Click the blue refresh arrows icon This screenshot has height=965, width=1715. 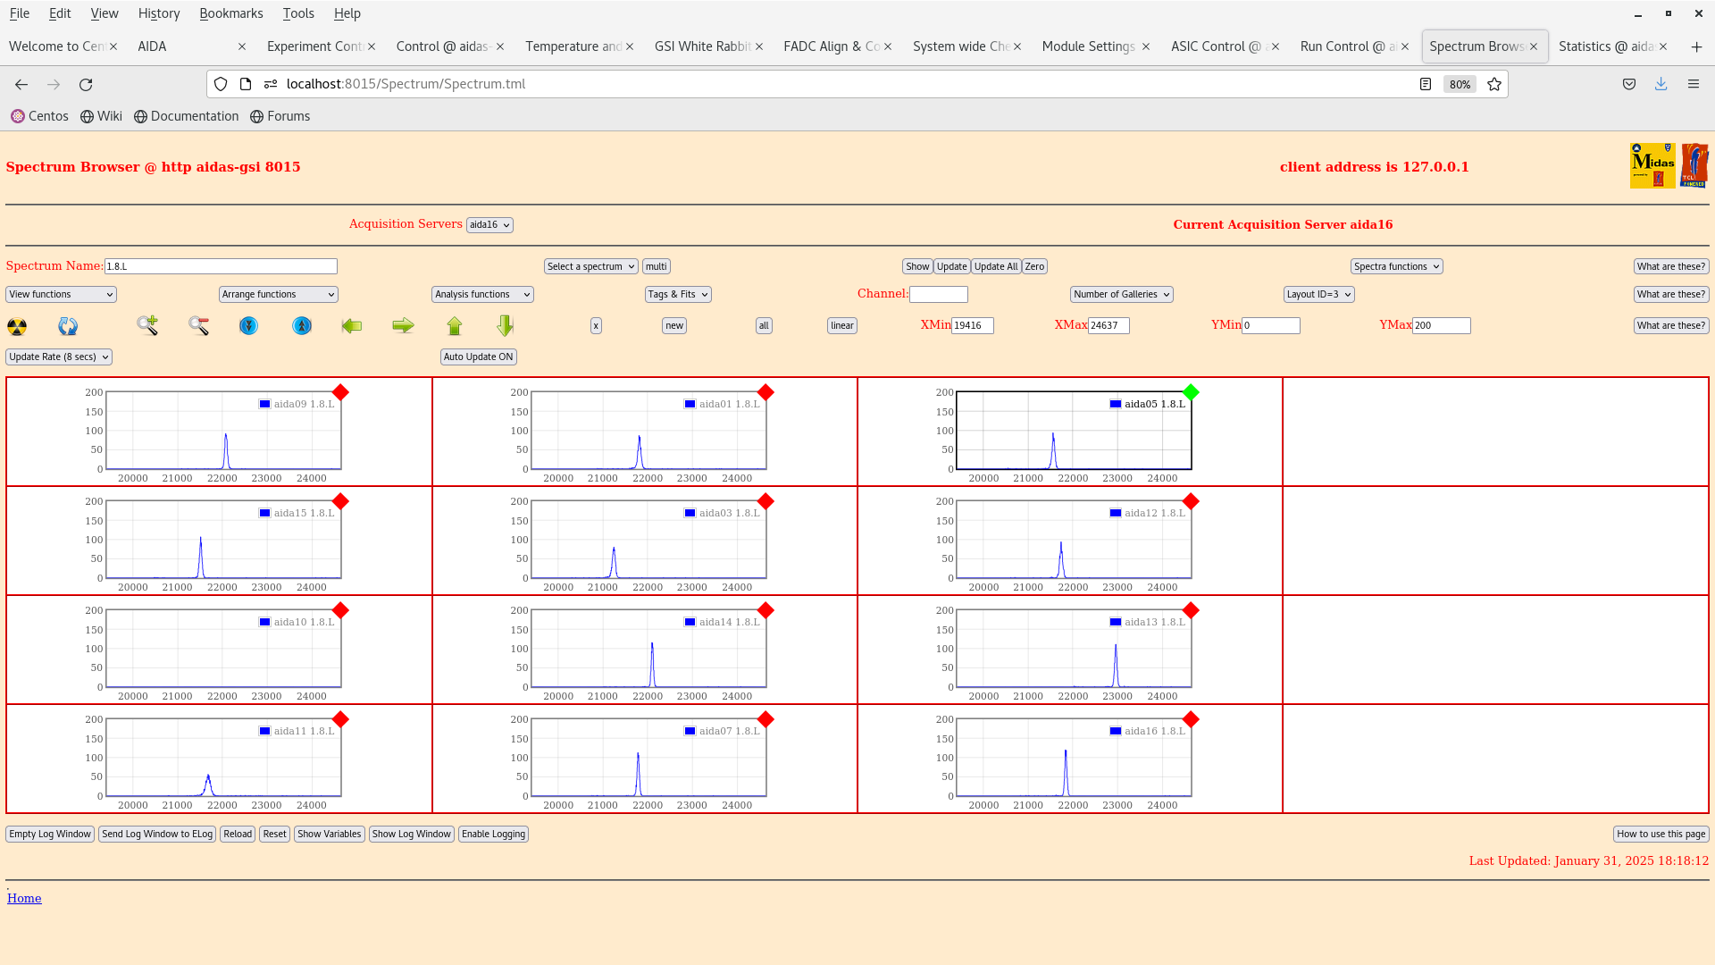pos(68,326)
